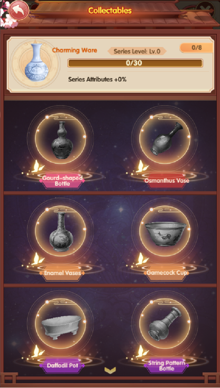Click the 0/30 series progress bar
The height and width of the screenshot is (388, 220).
pyautogui.click(x=135, y=63)
